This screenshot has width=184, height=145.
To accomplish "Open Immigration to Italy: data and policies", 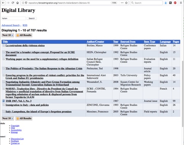I will (27, 105).
